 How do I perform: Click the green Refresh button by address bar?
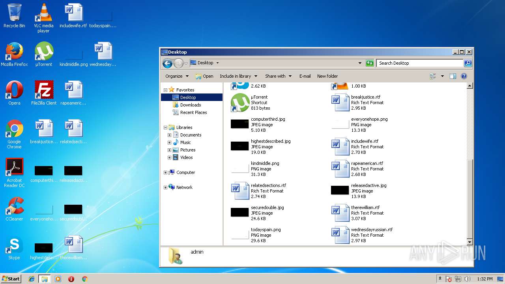[370, 63]
